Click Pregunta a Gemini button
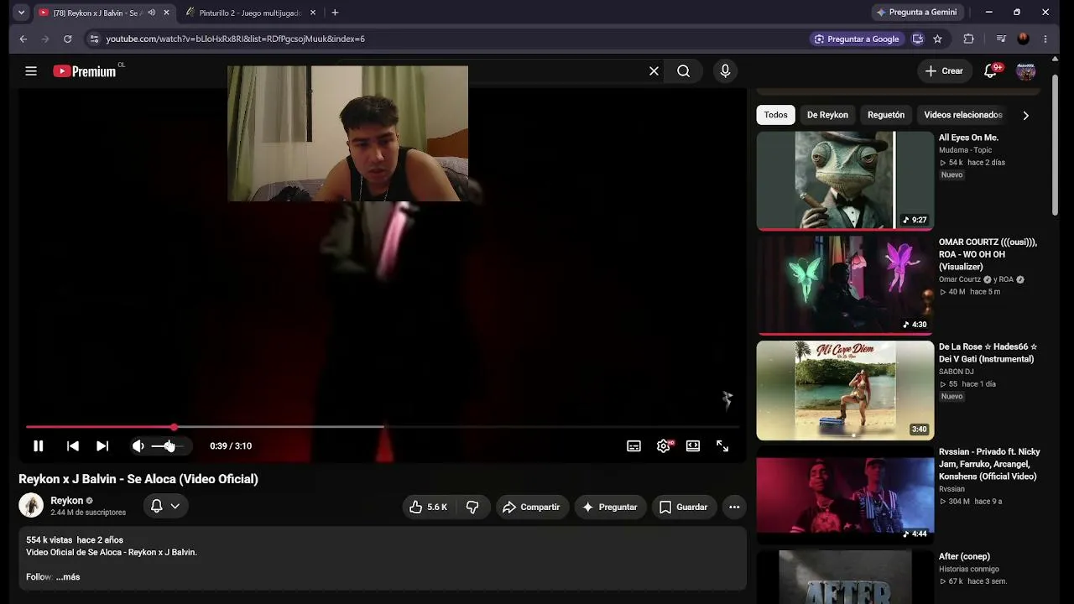The width and height of the screenshot is (1074, 604). pos(916,13)
